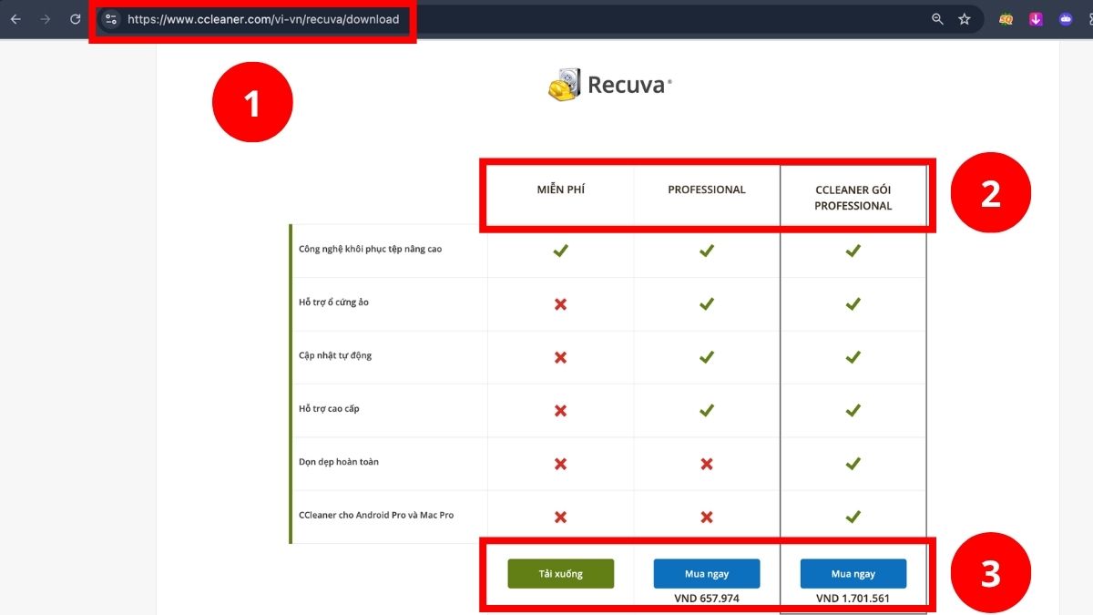Image resolution: width=1093 pixels, height=615 pixels.
Task: Click CCleaner Gói checkmark for Dọn dẹp hoàn toàn
Action: (853, 464)
